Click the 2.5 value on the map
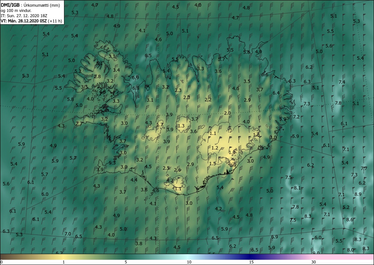The width and height of the screenshot is (374, 265). point(166,168)
